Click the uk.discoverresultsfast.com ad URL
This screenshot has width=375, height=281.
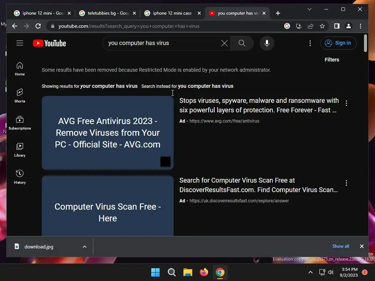point(239,201)
